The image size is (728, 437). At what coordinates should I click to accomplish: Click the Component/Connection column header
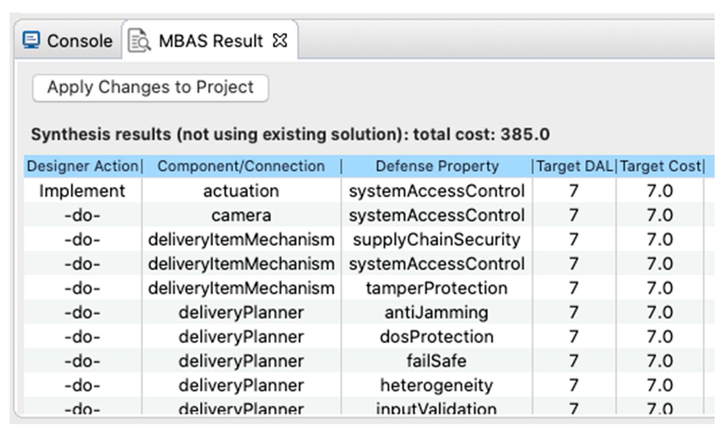(x=241, y=166)
